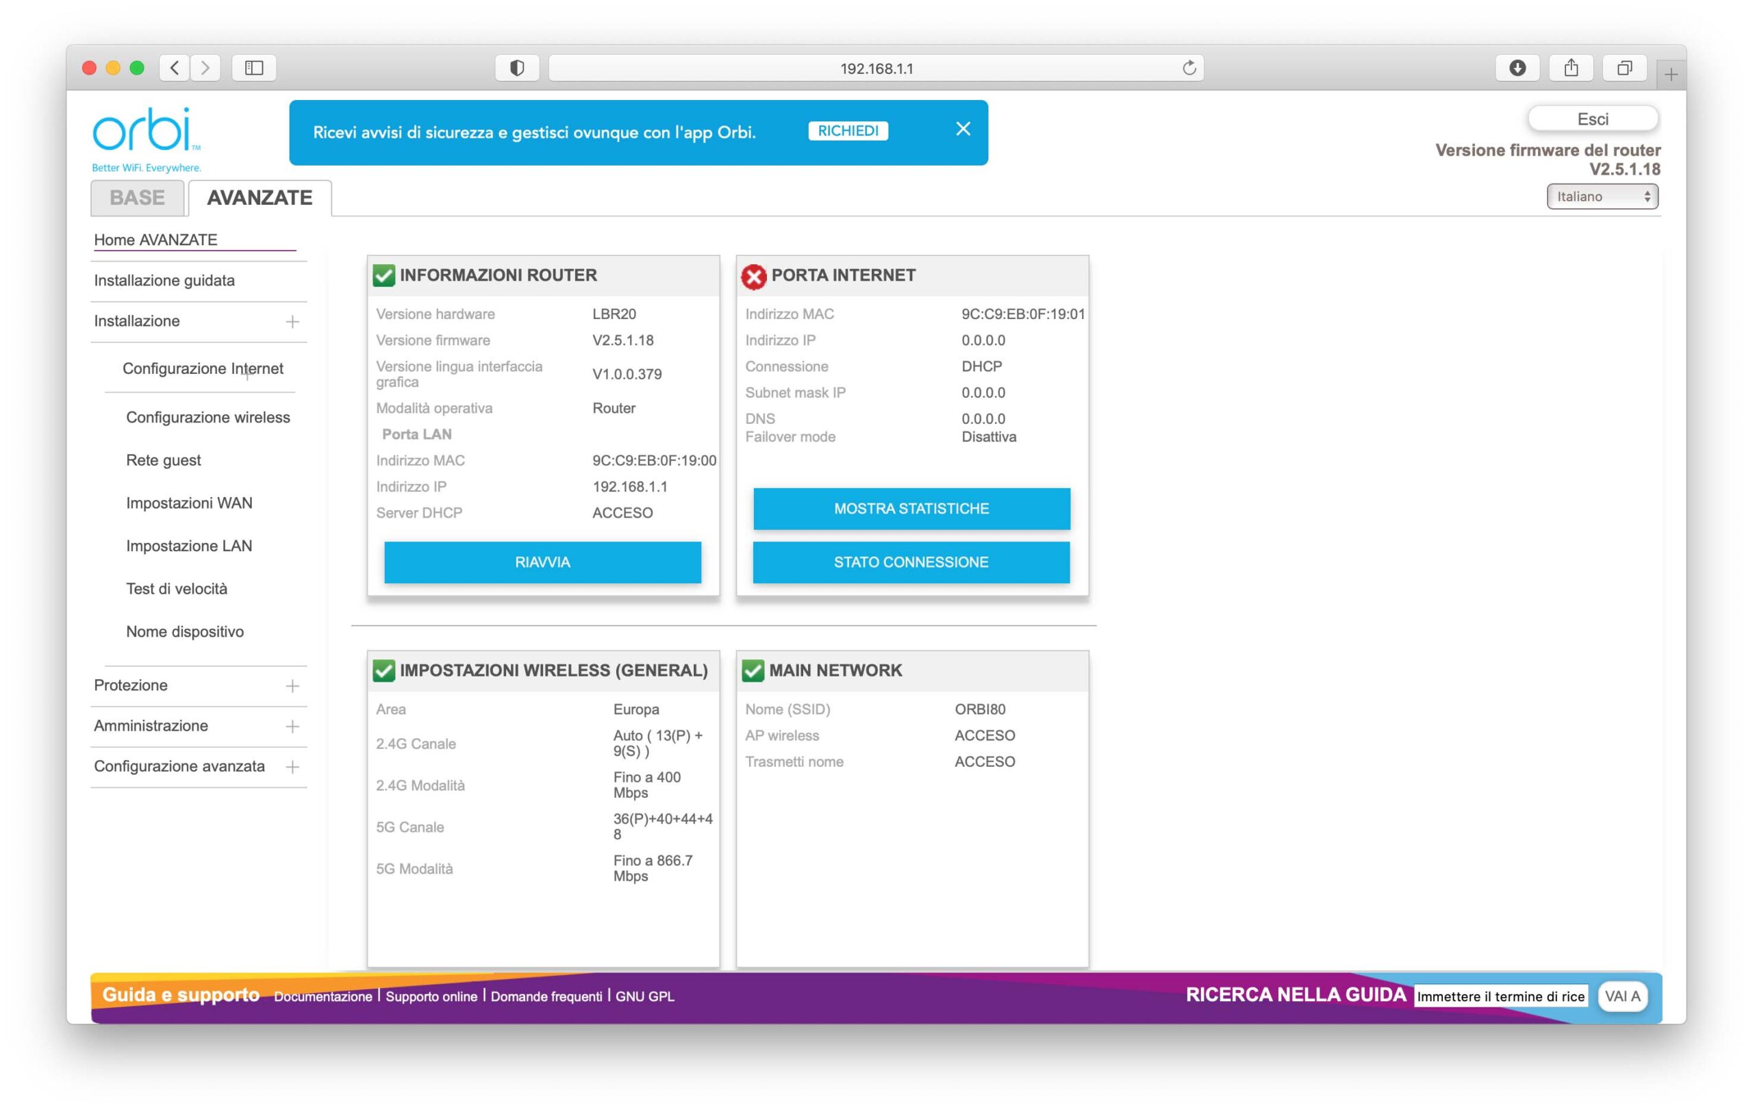Open the downloads icon in toolbar
The image size is (1753, 1112).
click(1517, 68)
